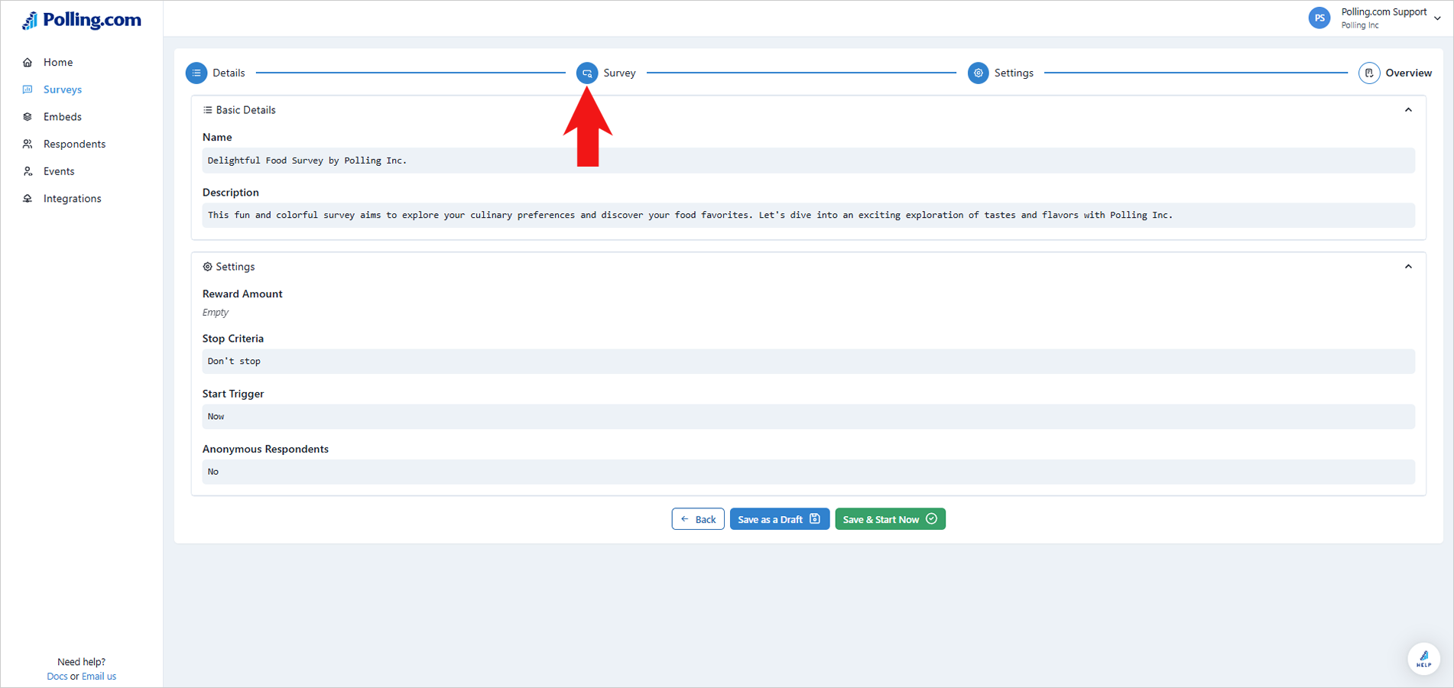This screenshot has width=1454, height=688.
Task: Click Save & Start Now button
Action: pyautogui.click(x=891, y=519)
